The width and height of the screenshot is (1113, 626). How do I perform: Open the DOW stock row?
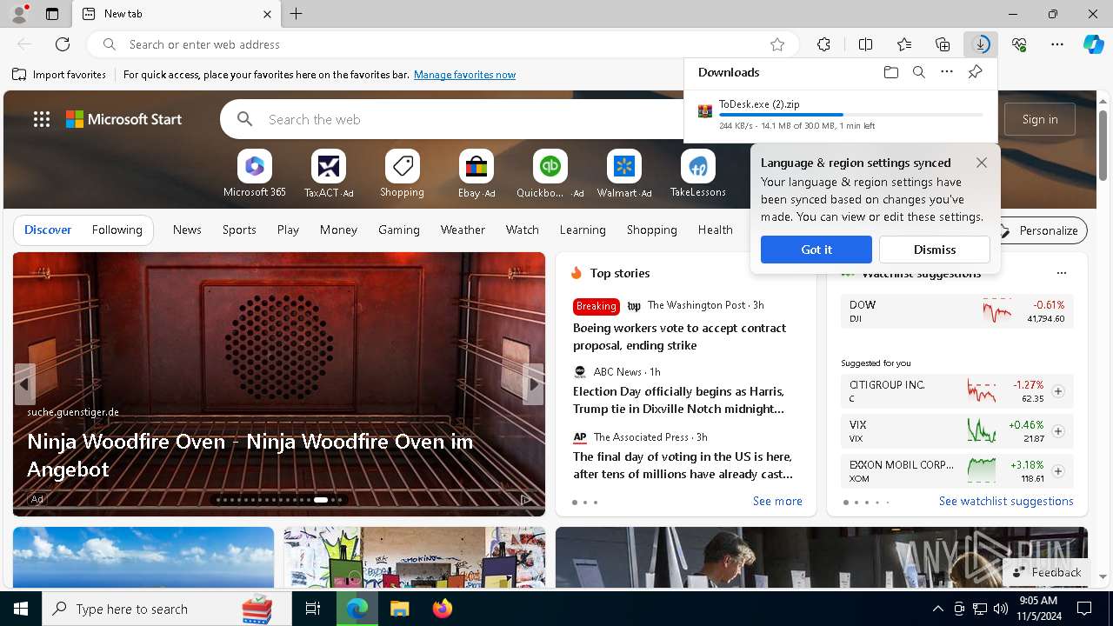956,311
